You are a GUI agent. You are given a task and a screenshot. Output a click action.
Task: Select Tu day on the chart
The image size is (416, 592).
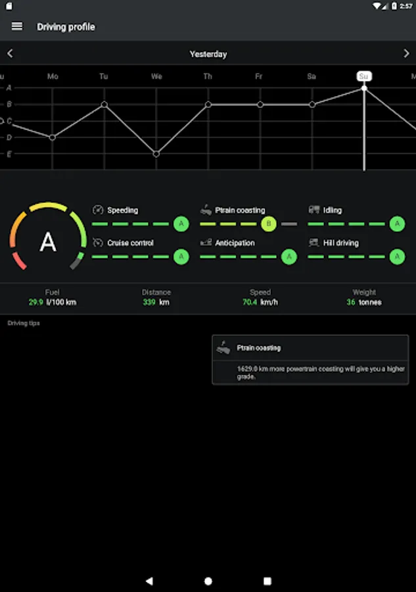point(104,76)
